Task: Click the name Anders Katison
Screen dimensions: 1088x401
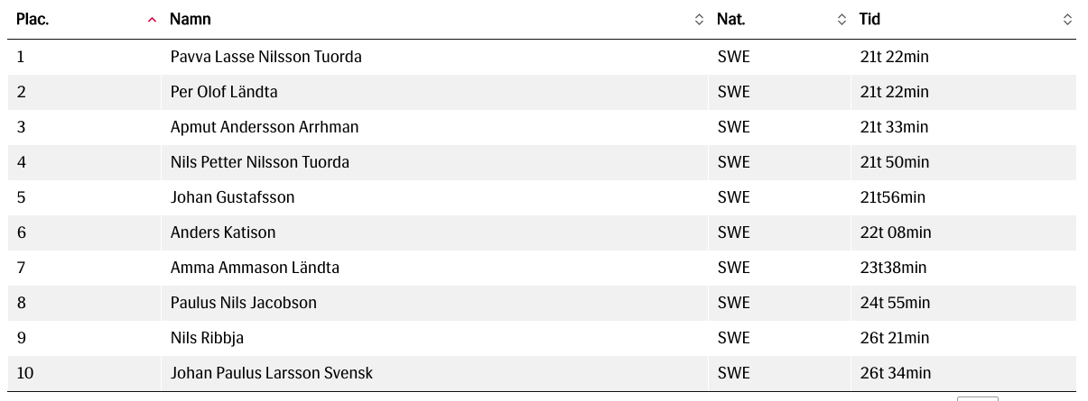Action: (223, 232)
